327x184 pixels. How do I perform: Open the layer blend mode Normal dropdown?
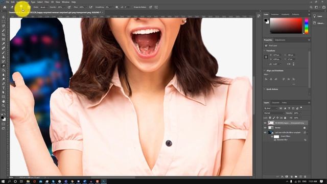[x=274, y=113]
